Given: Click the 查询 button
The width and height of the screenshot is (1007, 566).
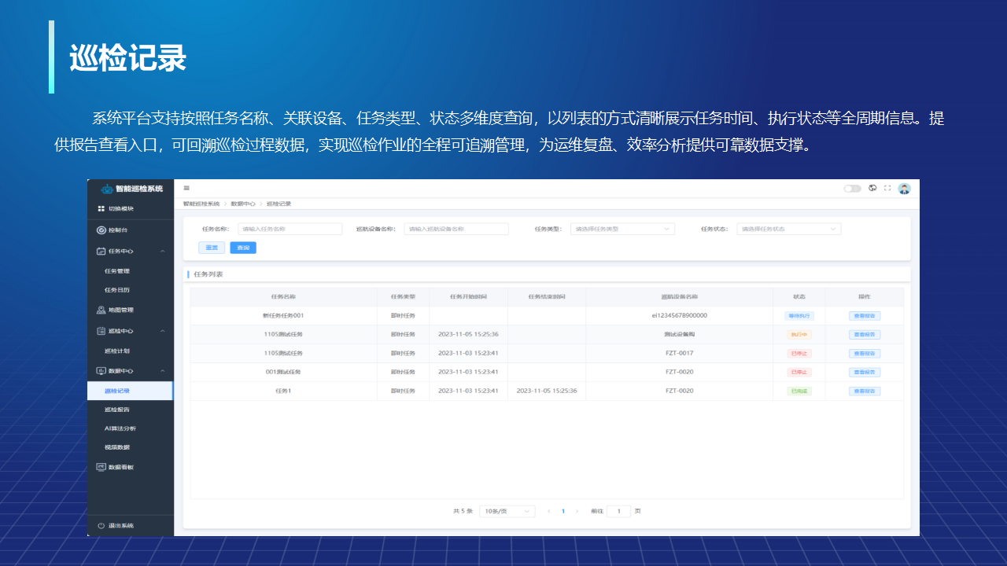Looking at the screenshot, I should point(243,248).
